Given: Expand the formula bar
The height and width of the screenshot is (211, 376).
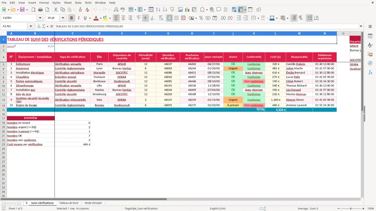Looking at the screenshot, I should 361,27.
